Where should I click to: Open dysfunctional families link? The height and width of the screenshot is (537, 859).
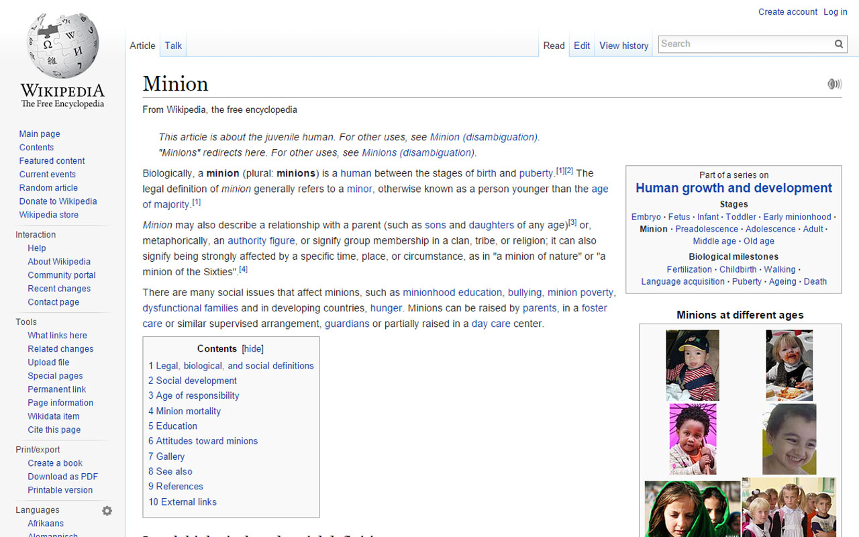[190, 308]
